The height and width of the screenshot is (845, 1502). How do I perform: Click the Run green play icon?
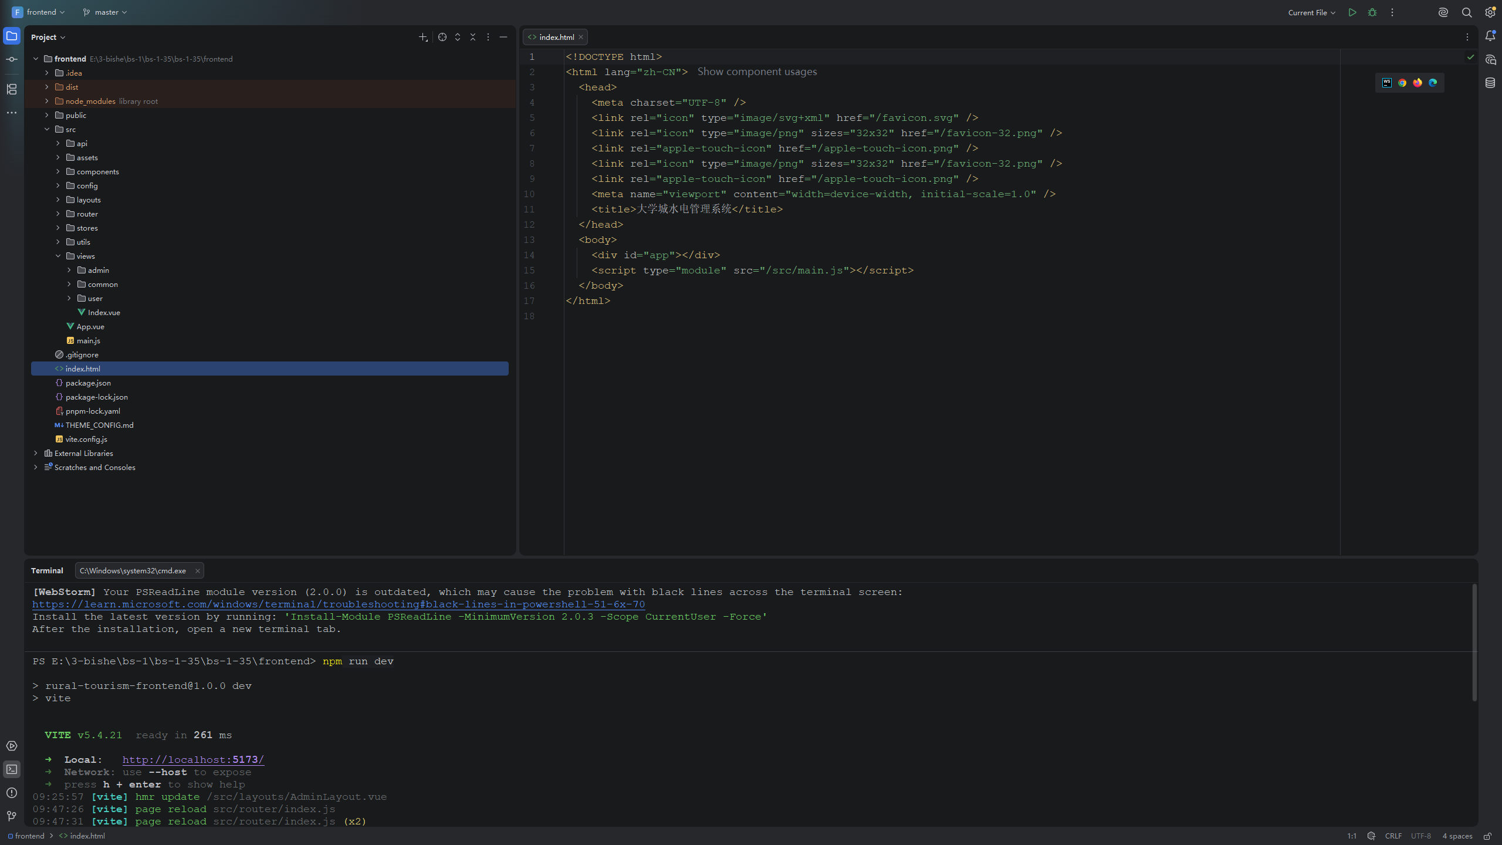(1352, 12)
